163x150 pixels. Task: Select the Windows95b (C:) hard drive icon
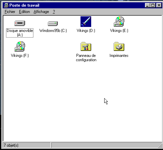53,24
